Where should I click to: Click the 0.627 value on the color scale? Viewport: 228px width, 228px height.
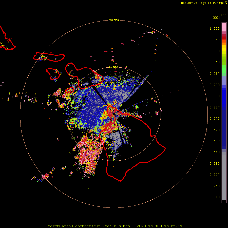pos(215,107)
